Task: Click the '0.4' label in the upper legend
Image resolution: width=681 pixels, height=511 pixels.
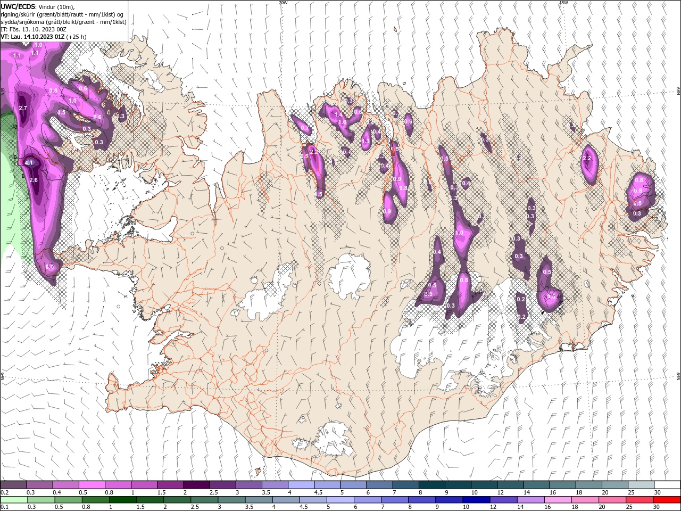Action: point(57,492)
